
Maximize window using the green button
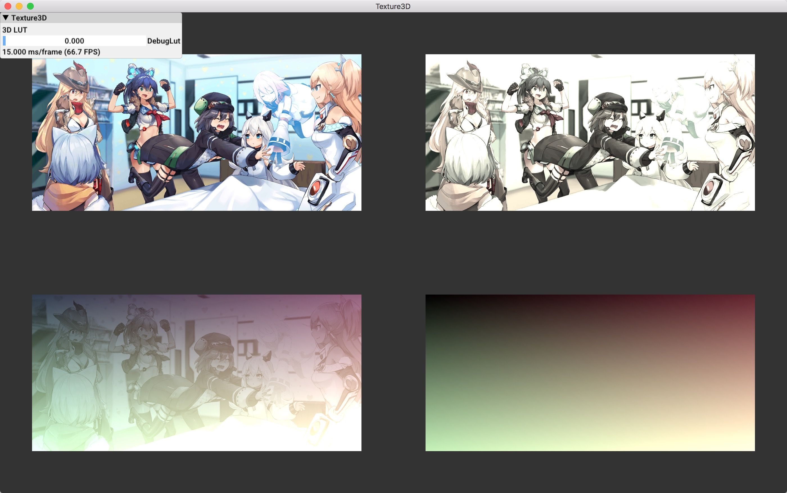pyautogui.click(x=30, y=6)
